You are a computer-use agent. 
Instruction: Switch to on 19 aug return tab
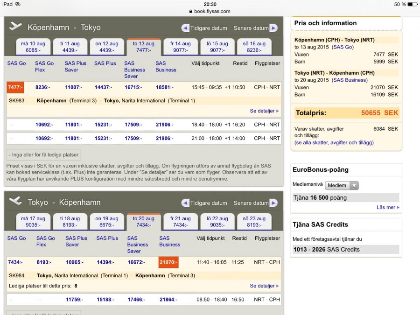click(x=107, y=222)
